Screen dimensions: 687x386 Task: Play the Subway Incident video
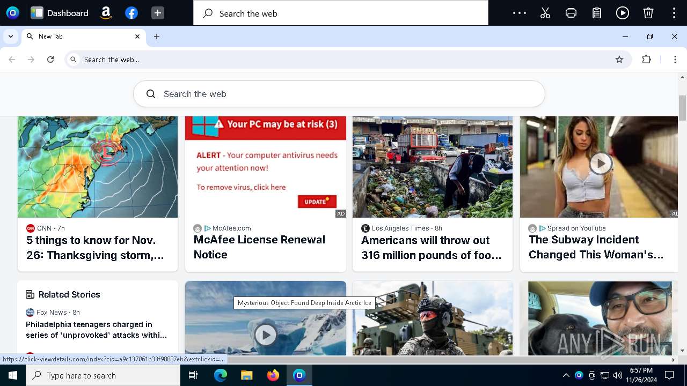point(600,164)
